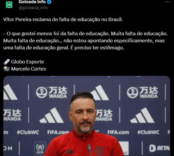
Task: Select the Marcelo Cortes photo credit text
Action: point(29,69)
